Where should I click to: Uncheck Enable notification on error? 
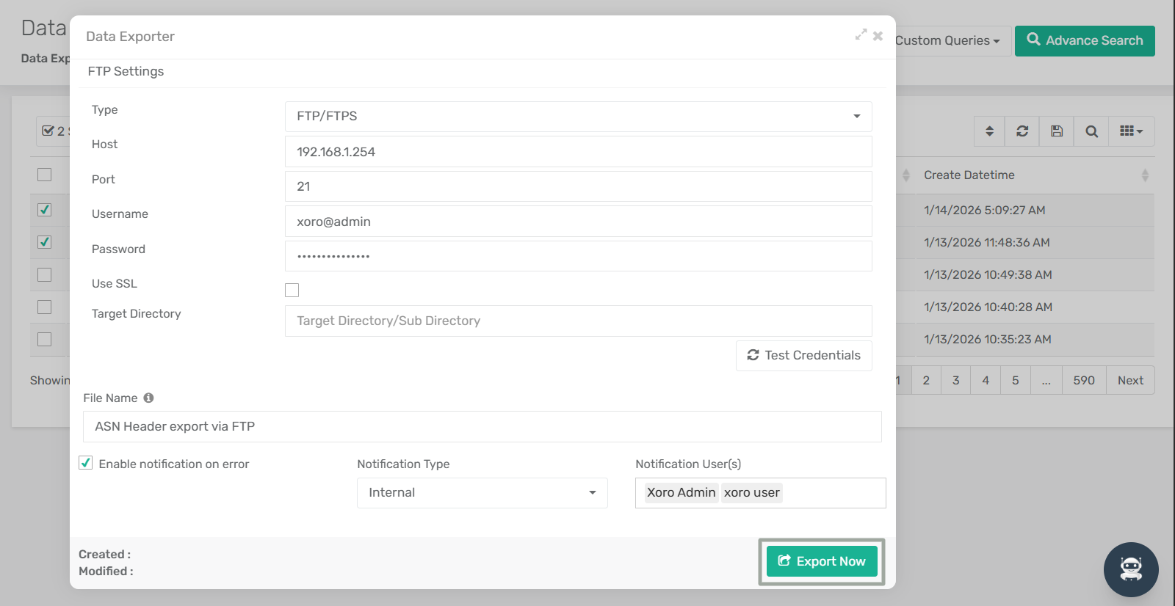[x=86, y=463]
